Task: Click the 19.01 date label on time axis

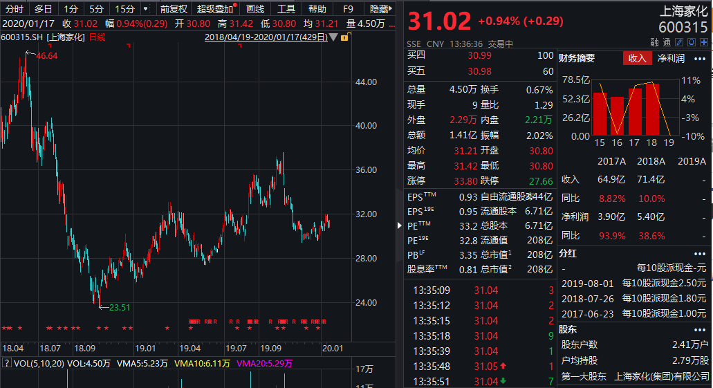Action: pyautogui.click(x=145, y=349)
